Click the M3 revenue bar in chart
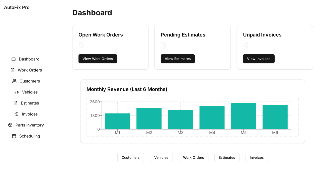 coord(181,120)
